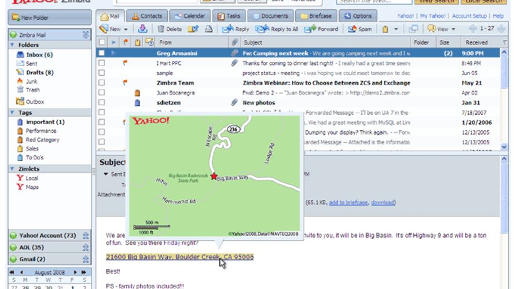
Task: Click the Delete toolbar button
Action: [170, 29]
